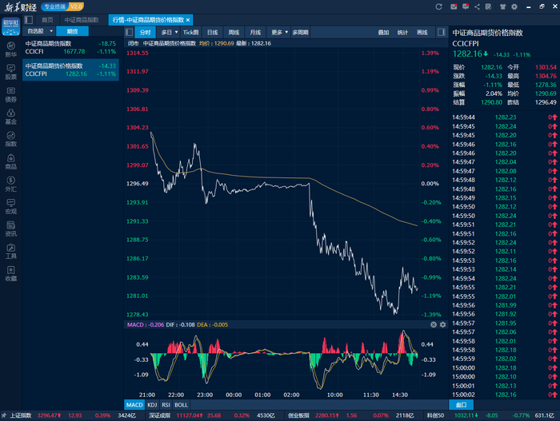Image resolution: width=560 pixels, height=421 pixels.
Task: Open the skin theme shirt icon
Action: (502, 6)
